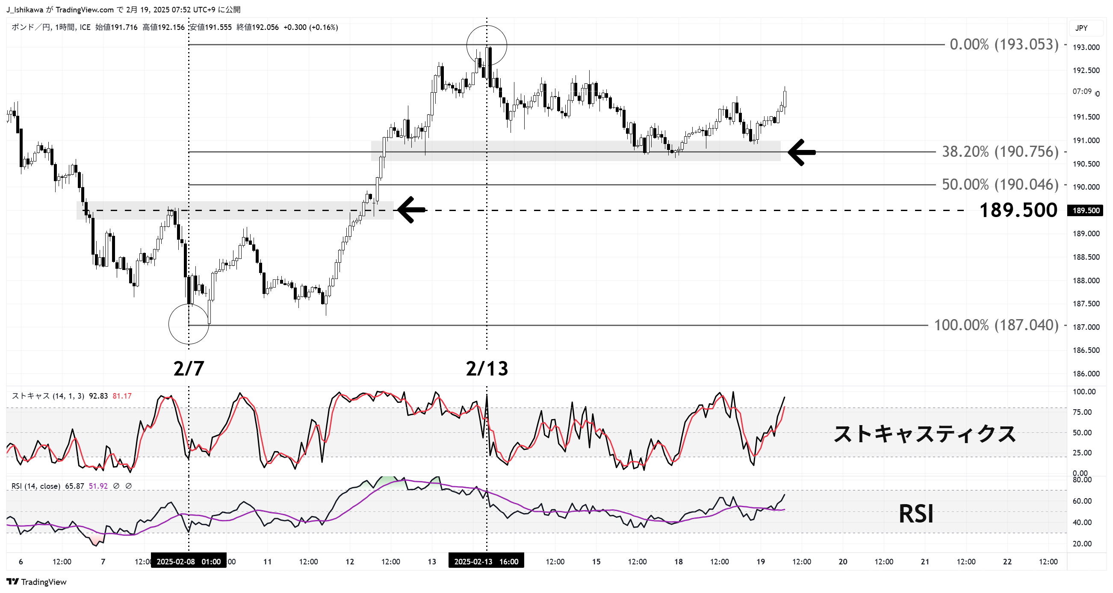Viewport: 1113px width, 593px height.
Task: Click the 188.000 price axis label
Action: click(x=1086, y=280)
